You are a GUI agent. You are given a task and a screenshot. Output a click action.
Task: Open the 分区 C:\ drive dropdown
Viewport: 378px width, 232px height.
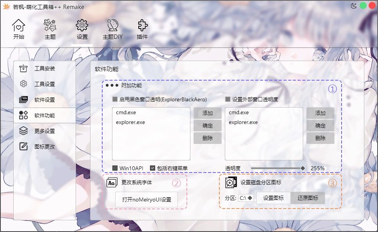coord(246,198)
